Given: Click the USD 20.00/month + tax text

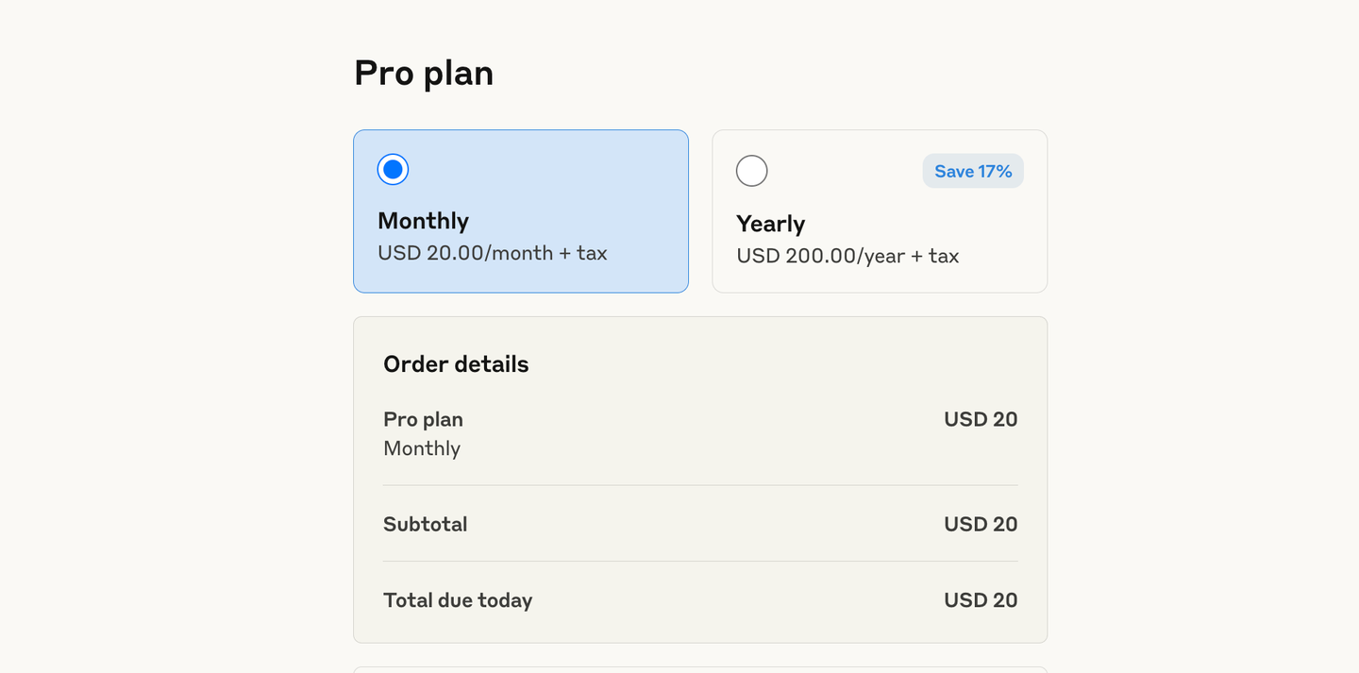Looking at the screenshot, I should (493, 253).
